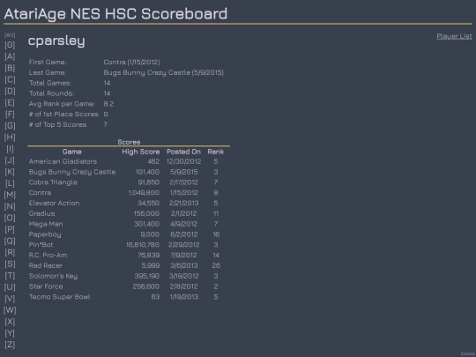Filter players by letter [Y]
Image resolution: width=476 pixels, height=357 pixels.
tap(10, 333)
